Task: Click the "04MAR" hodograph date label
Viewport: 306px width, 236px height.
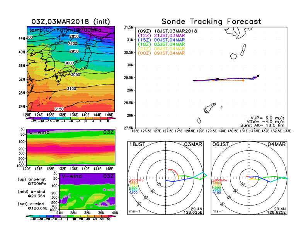Action: point(277,144)
